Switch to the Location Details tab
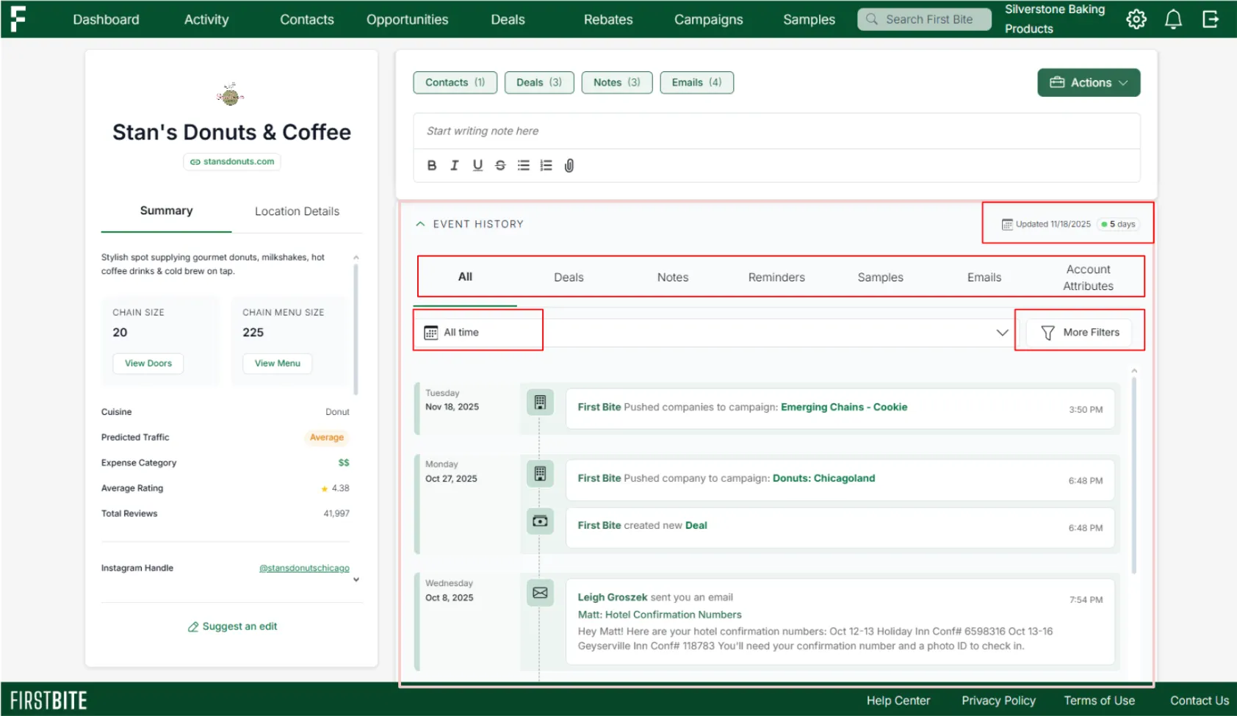The image size is (1237, 716). [x=297, y=211]
